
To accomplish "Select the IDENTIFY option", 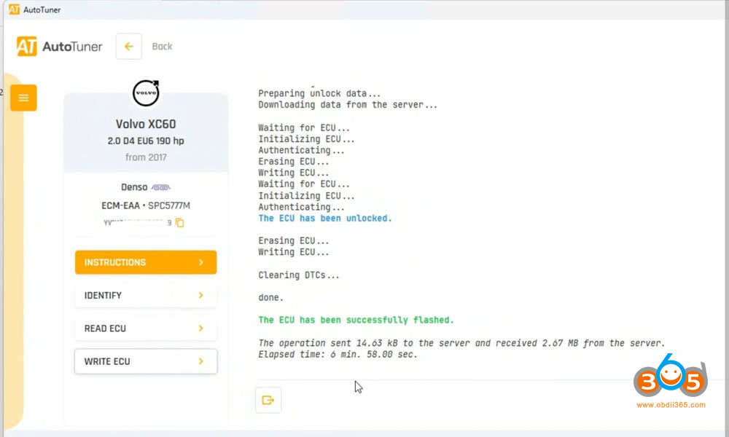I will [x=146, y=296].
